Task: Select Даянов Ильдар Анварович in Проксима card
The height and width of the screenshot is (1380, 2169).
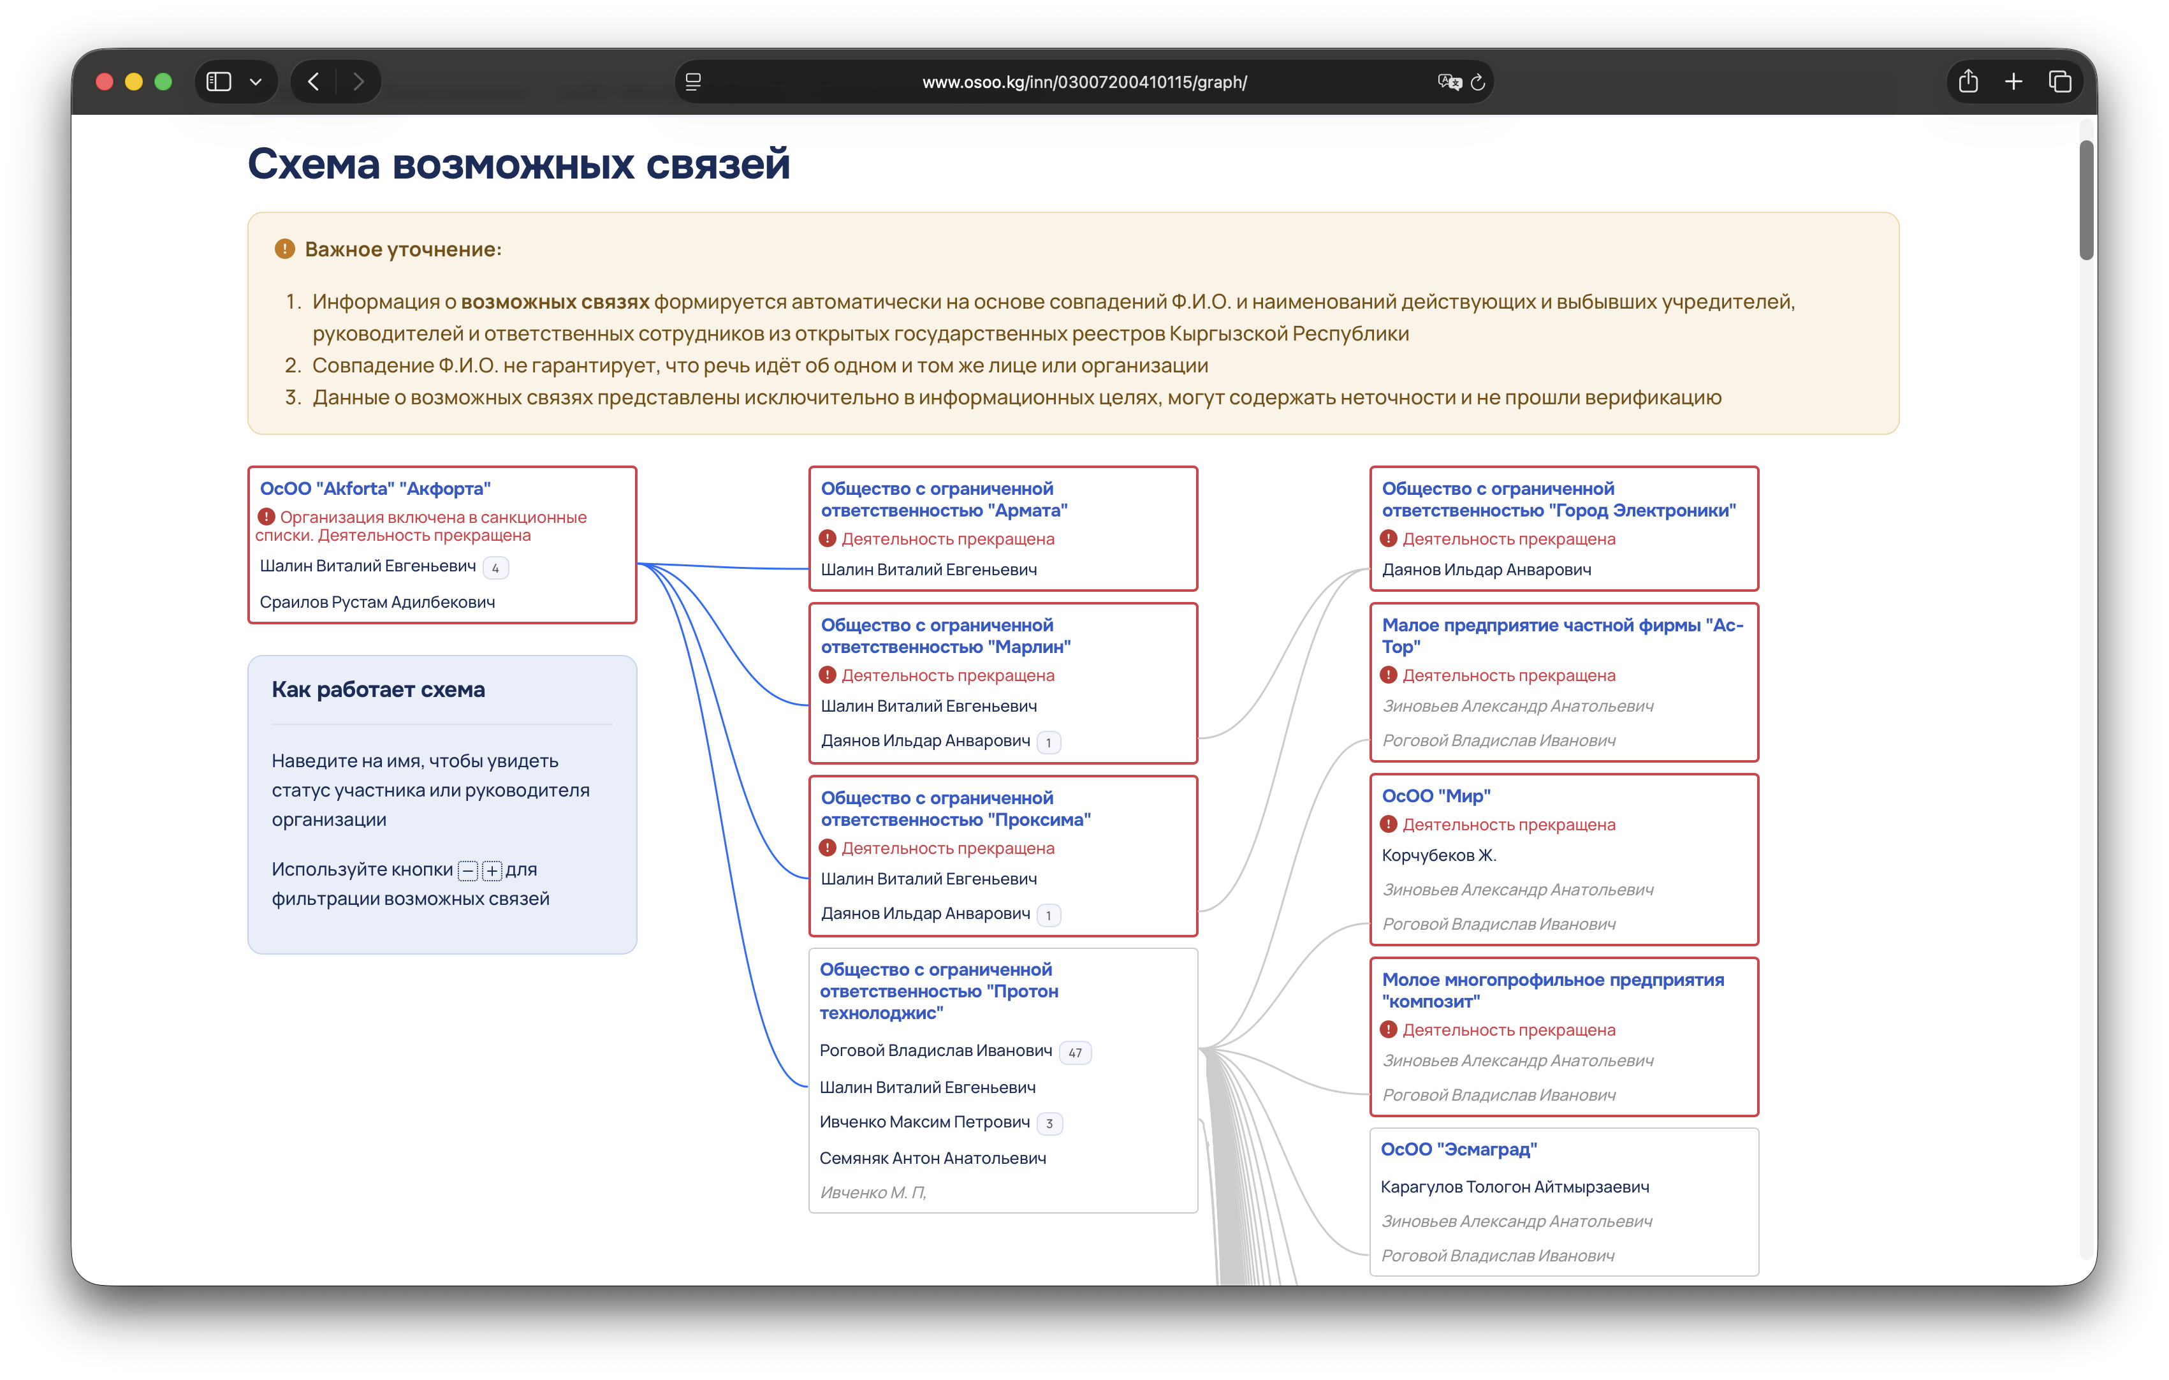Action: [x=925, y=913]
